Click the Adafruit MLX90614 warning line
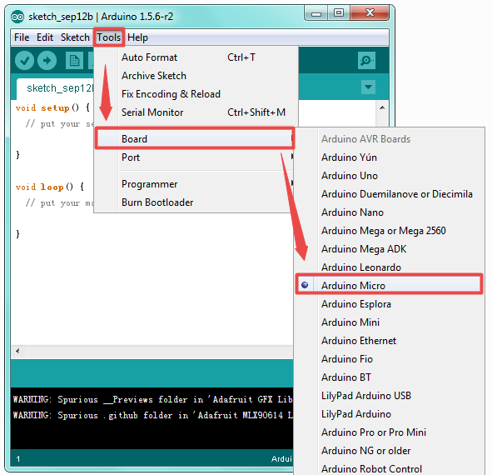492x475 pixels. tap(153, 415)
